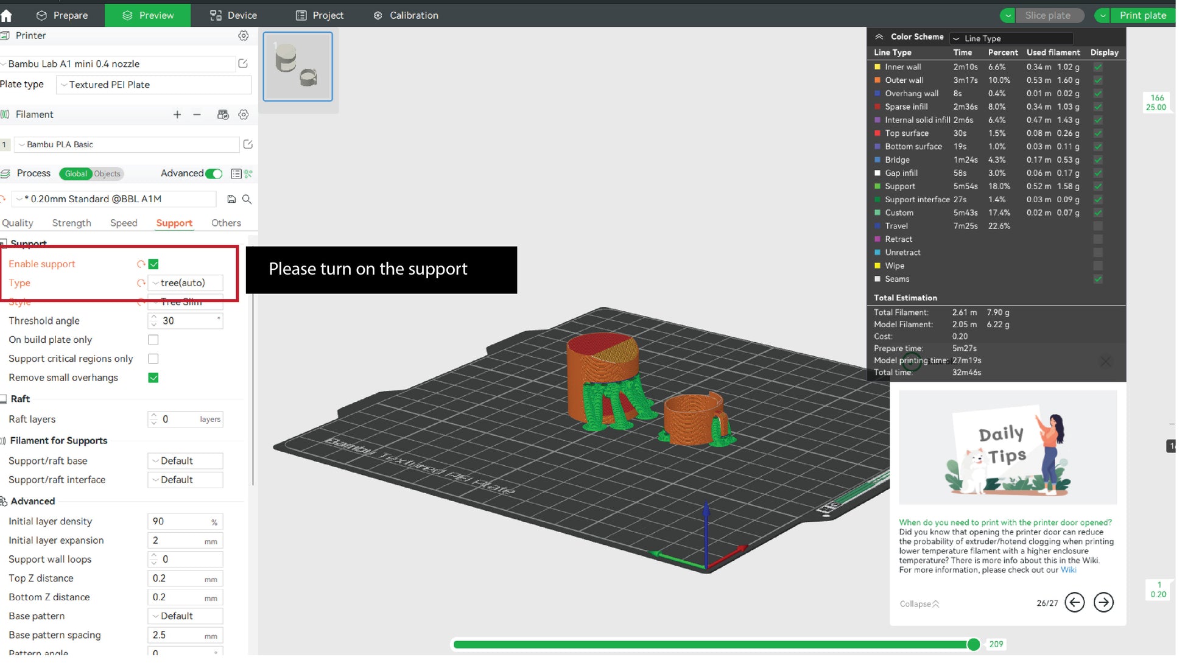1185x671 pixels.
Task: Click the add filament plus icon
Action: [177, 114]
